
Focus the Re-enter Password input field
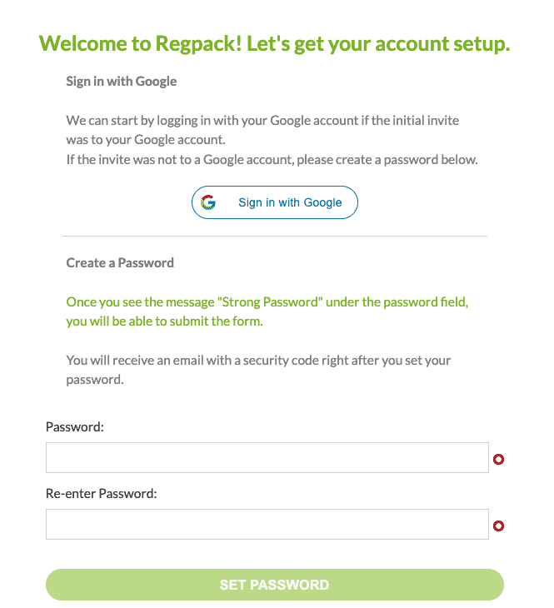pos(267,525)
